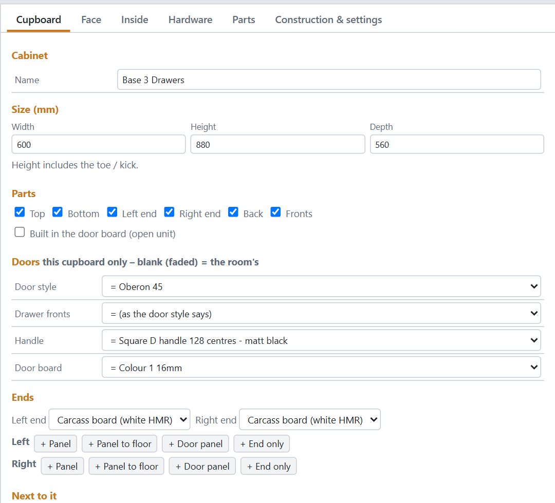Add a Left Panel to floor
555x503 pixels.
(x=119, y=443)
